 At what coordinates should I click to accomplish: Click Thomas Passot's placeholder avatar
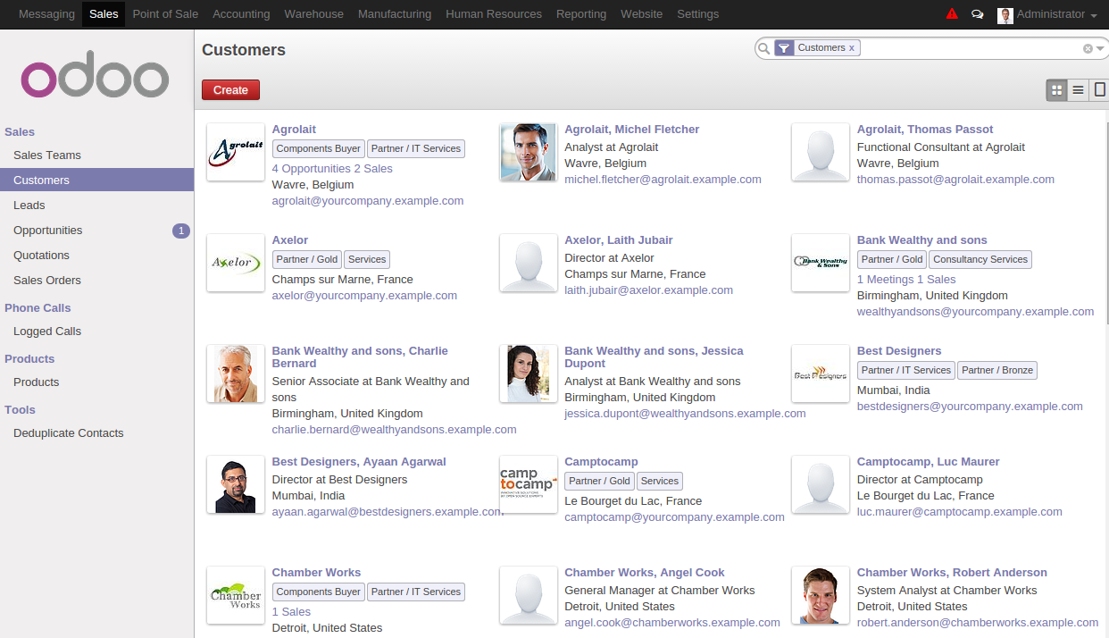821,152
